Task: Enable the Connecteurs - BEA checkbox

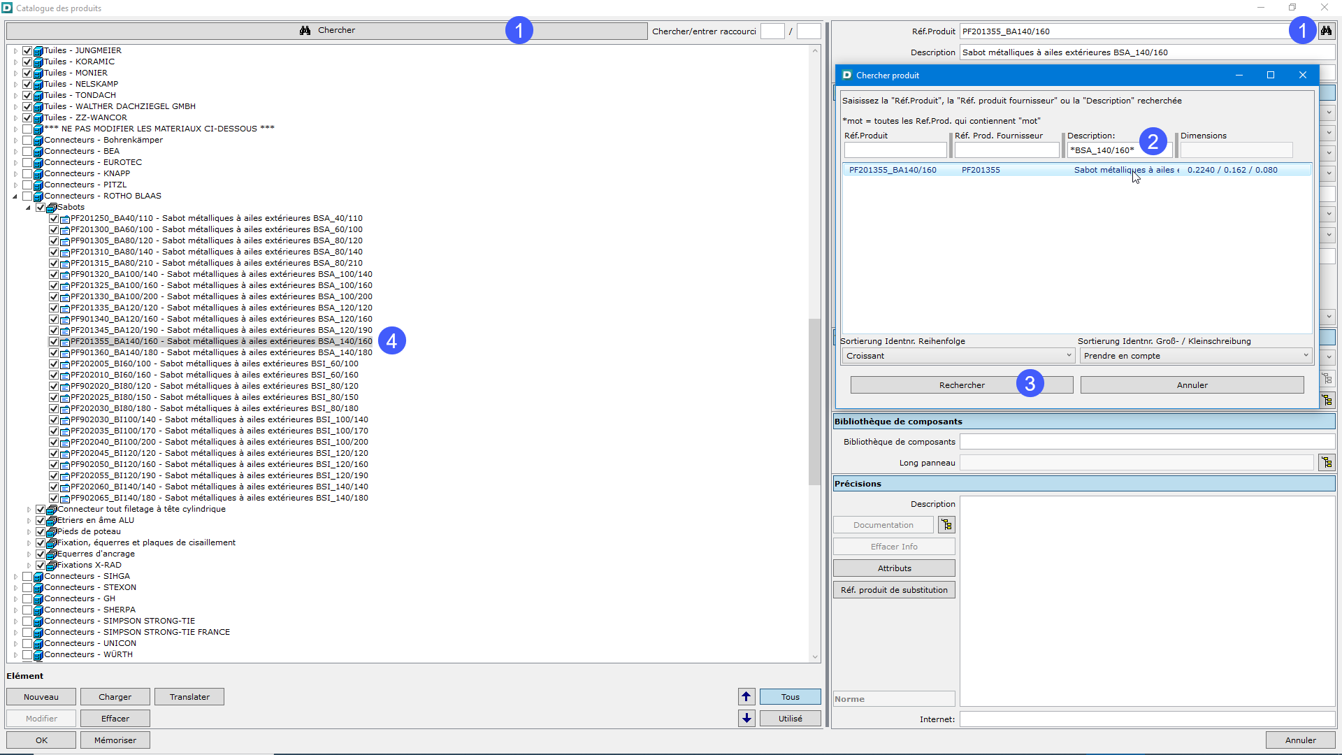Action: [x=27, y=151]
